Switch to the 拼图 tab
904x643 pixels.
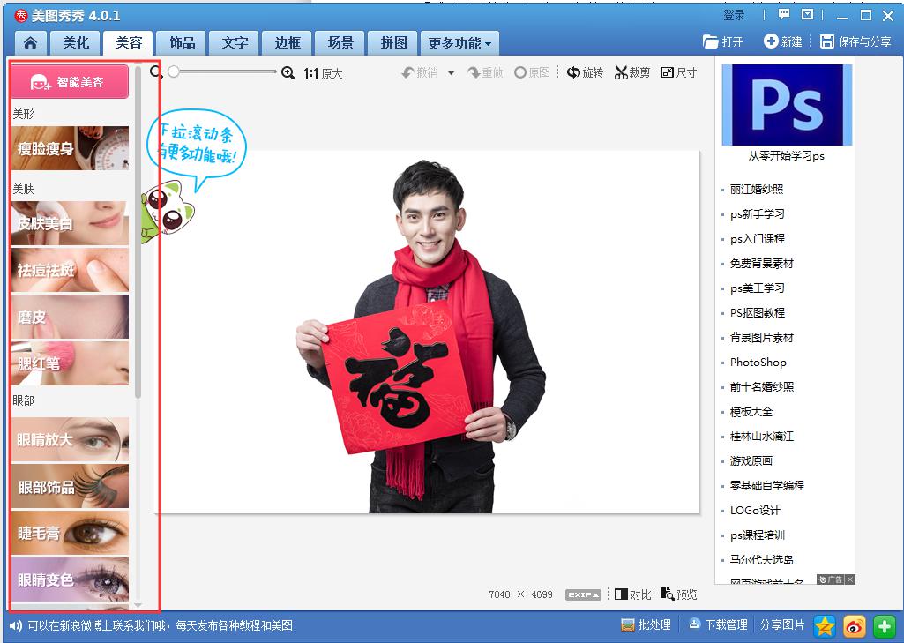(x=393, y=42)
